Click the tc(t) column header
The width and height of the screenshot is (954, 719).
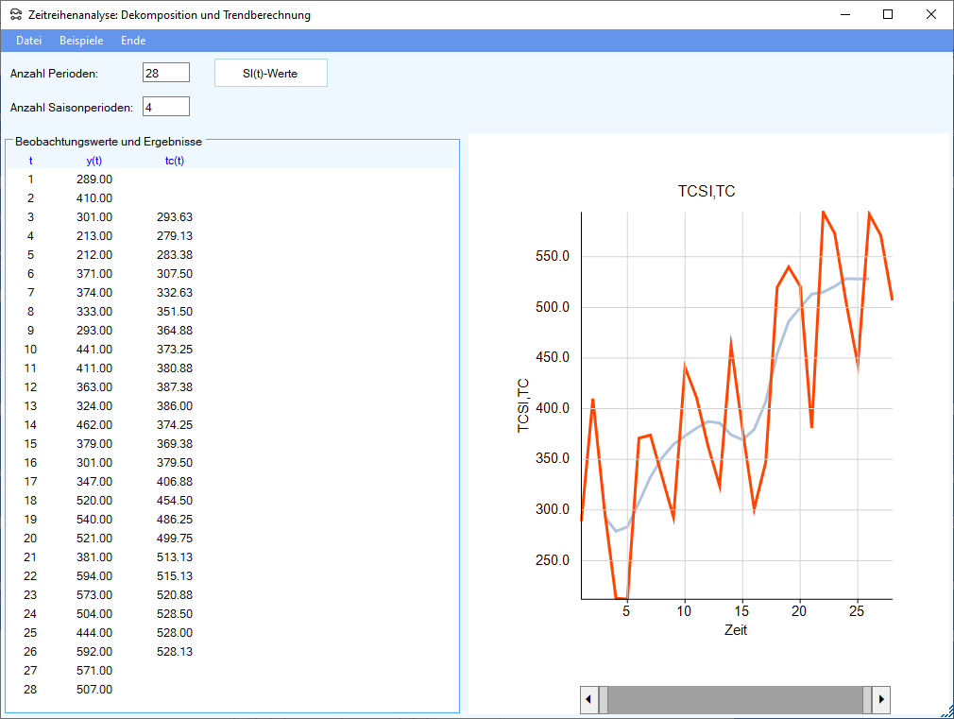[x=175, y=161]
